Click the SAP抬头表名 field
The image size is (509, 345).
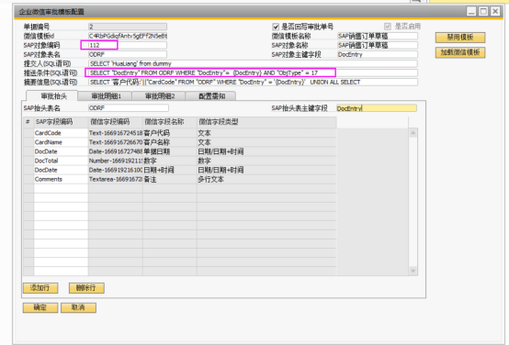pyautogui.click(x=129, y=108)
